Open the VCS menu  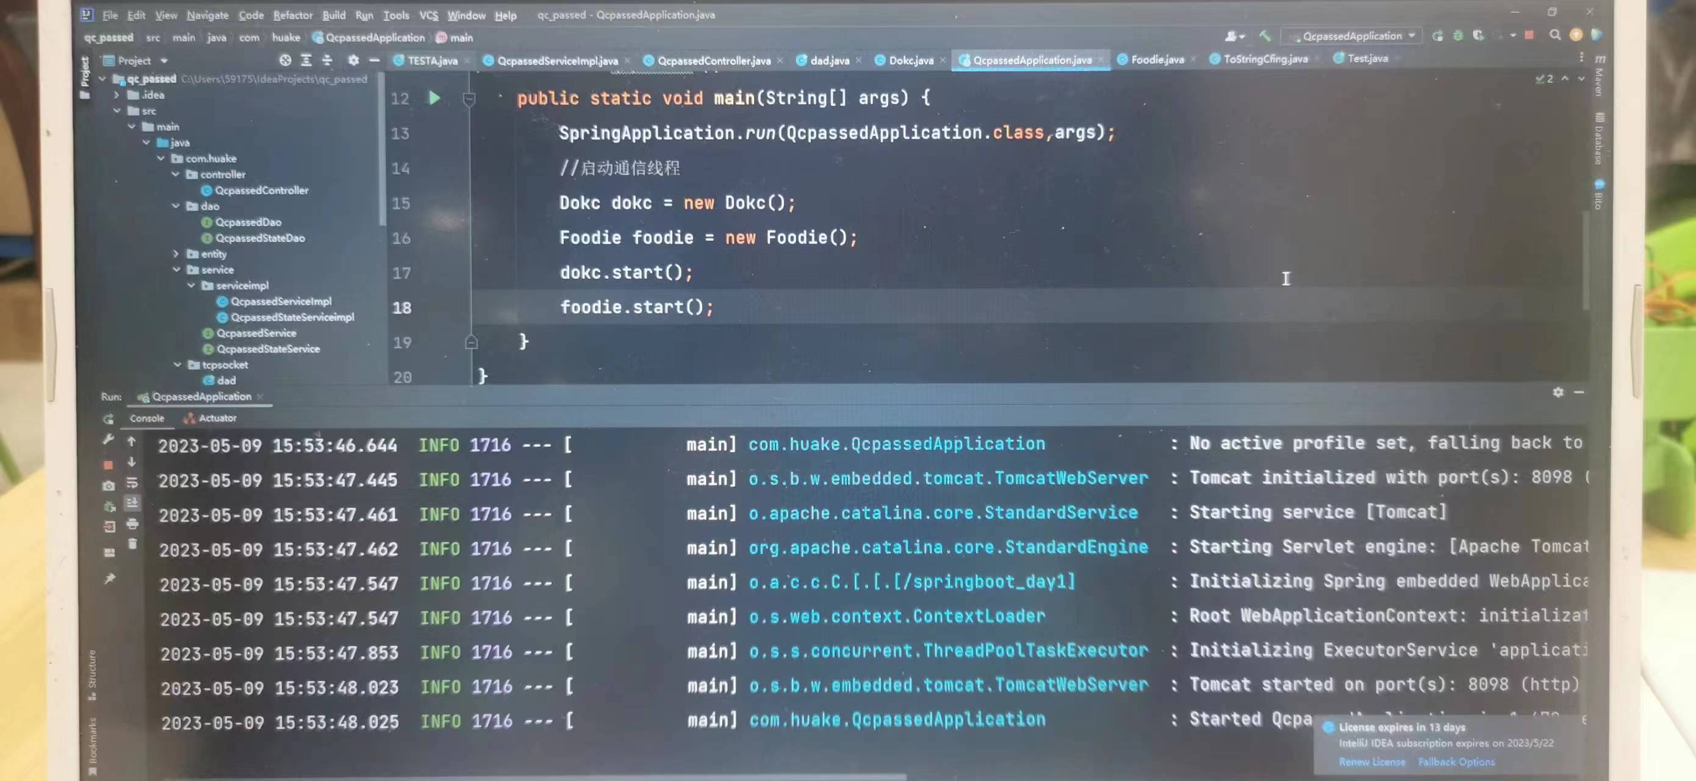[429, 15]
